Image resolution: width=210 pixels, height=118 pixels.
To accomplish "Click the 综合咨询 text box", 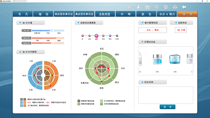I will point(166,95).
